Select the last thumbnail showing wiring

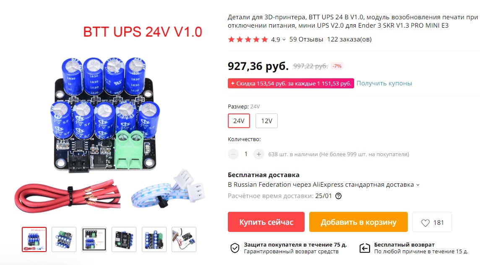[x=184, y=239]
